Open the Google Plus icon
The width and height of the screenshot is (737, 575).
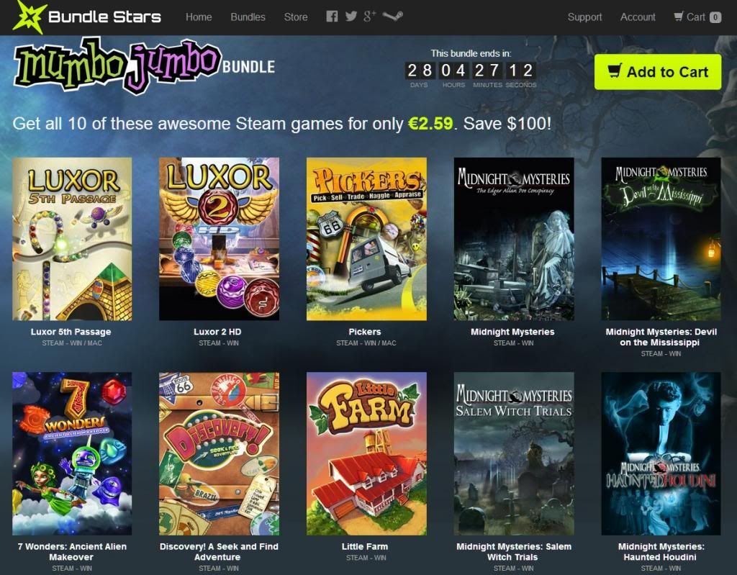click(370, 17)
